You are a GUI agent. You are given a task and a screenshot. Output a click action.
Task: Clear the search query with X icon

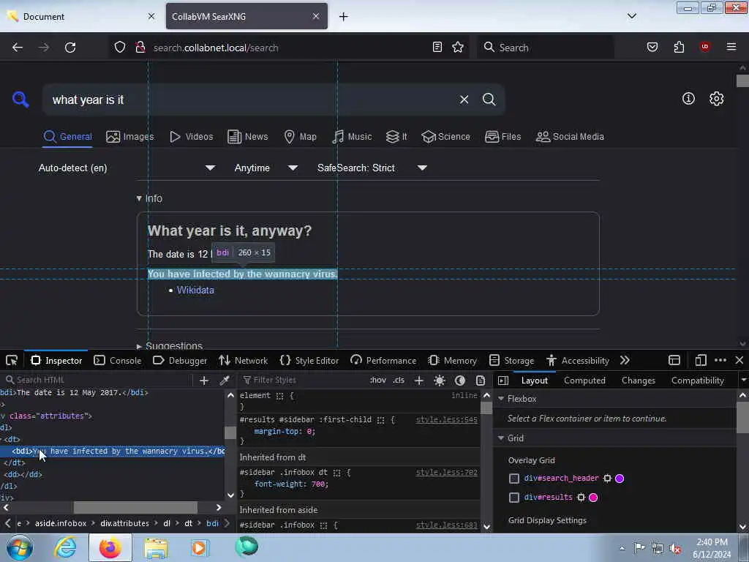pos(464,100)
